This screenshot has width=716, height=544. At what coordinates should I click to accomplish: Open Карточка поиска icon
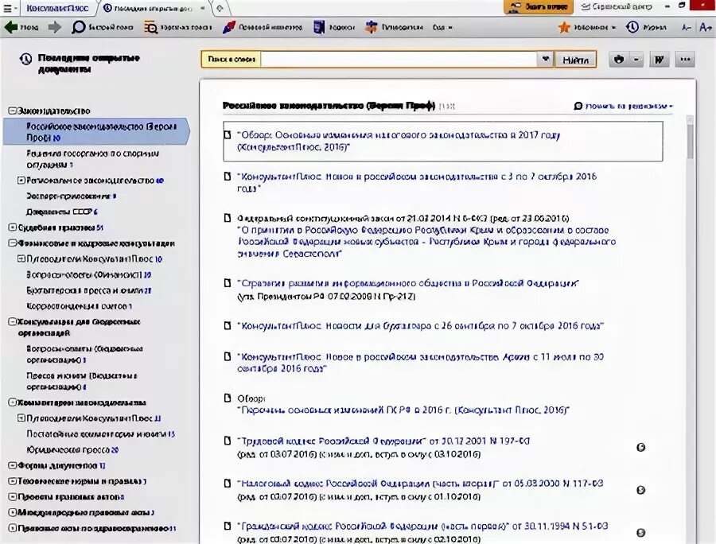pyautogui.click(x=150, y=27)
